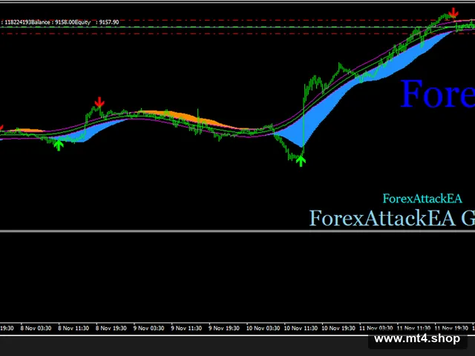Screen dimensions: 475x356
Task: Click the 10 Nov 03:30 time axis label
Action: [x=263, y=328]
